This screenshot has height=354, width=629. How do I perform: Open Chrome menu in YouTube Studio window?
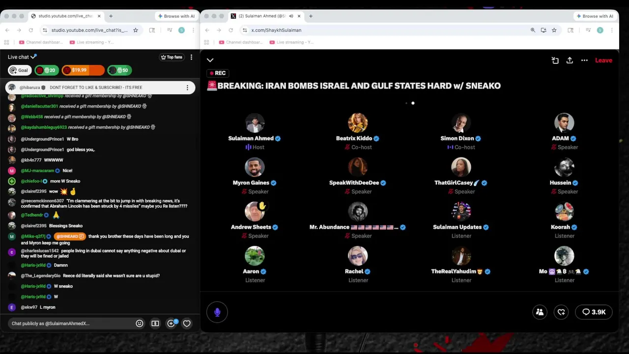(193, 30)
